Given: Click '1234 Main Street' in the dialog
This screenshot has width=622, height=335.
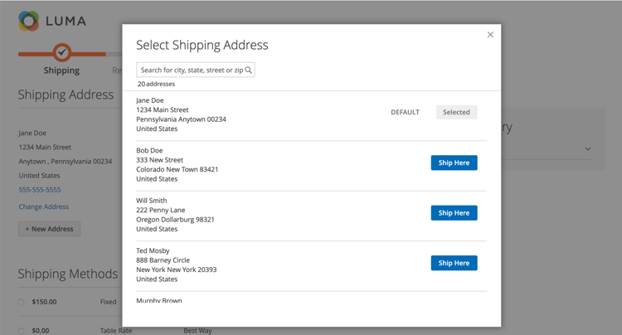Looking at the screenshot, I should click(163, 109).
